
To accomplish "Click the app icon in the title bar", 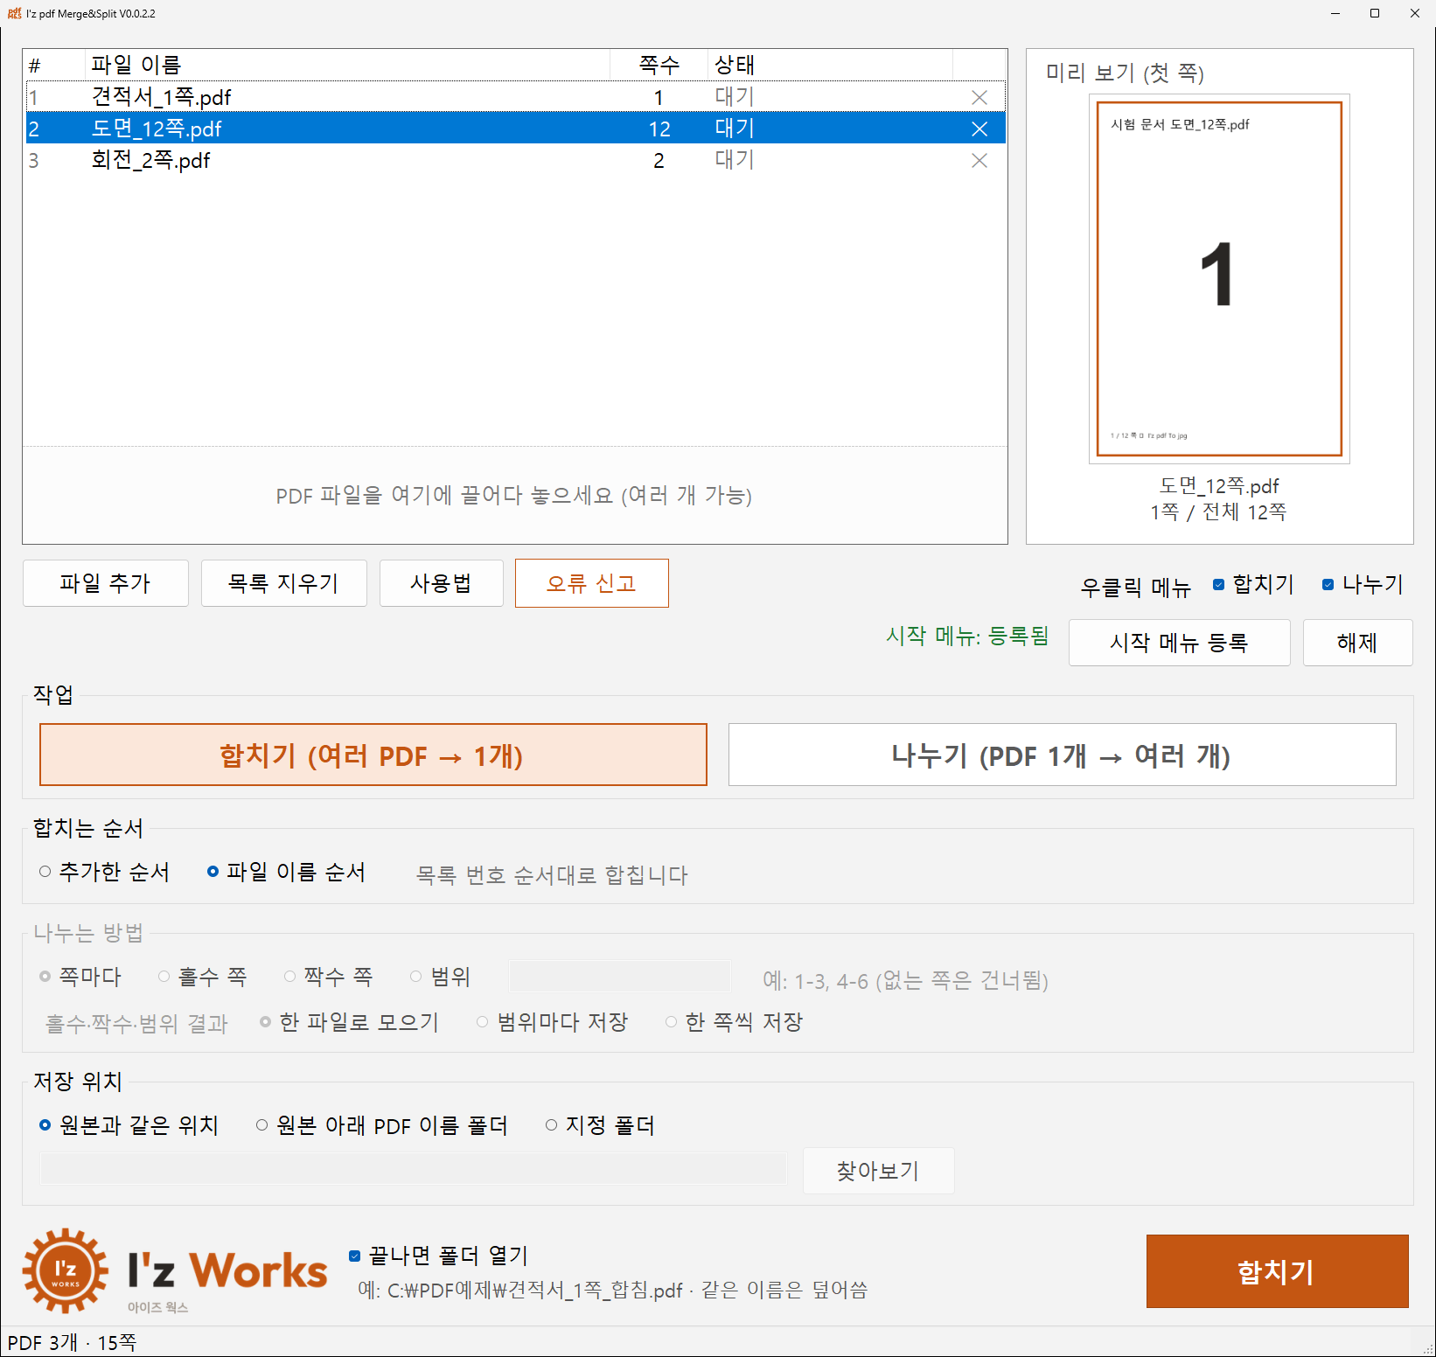I will [x=14, y=13].
